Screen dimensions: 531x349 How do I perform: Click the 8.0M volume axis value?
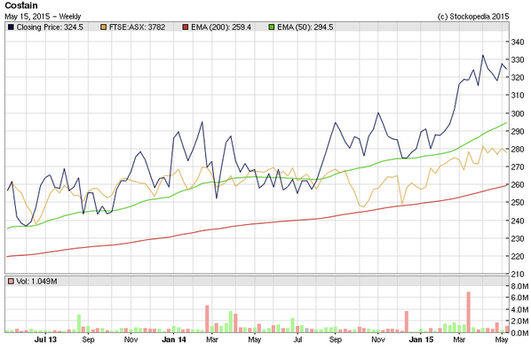520,286
